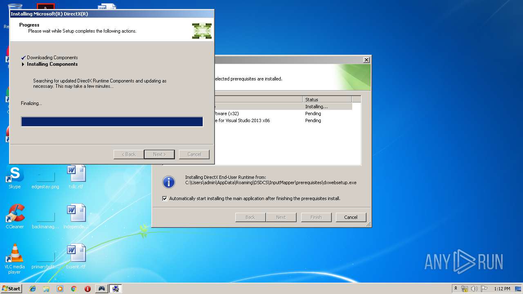The width and height of the screenshot is (523, 294).
Task: Open the volume speaker tray icon
Action: pyautogui.click(x=474, y=289)
